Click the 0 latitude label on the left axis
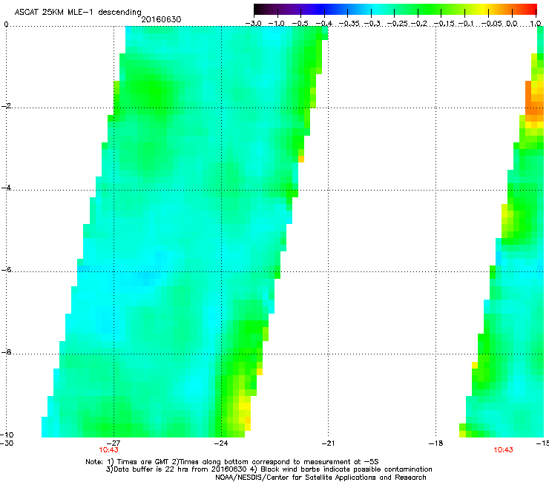Image resolution: width=549 pixels, height=482 pixels. 6,24
